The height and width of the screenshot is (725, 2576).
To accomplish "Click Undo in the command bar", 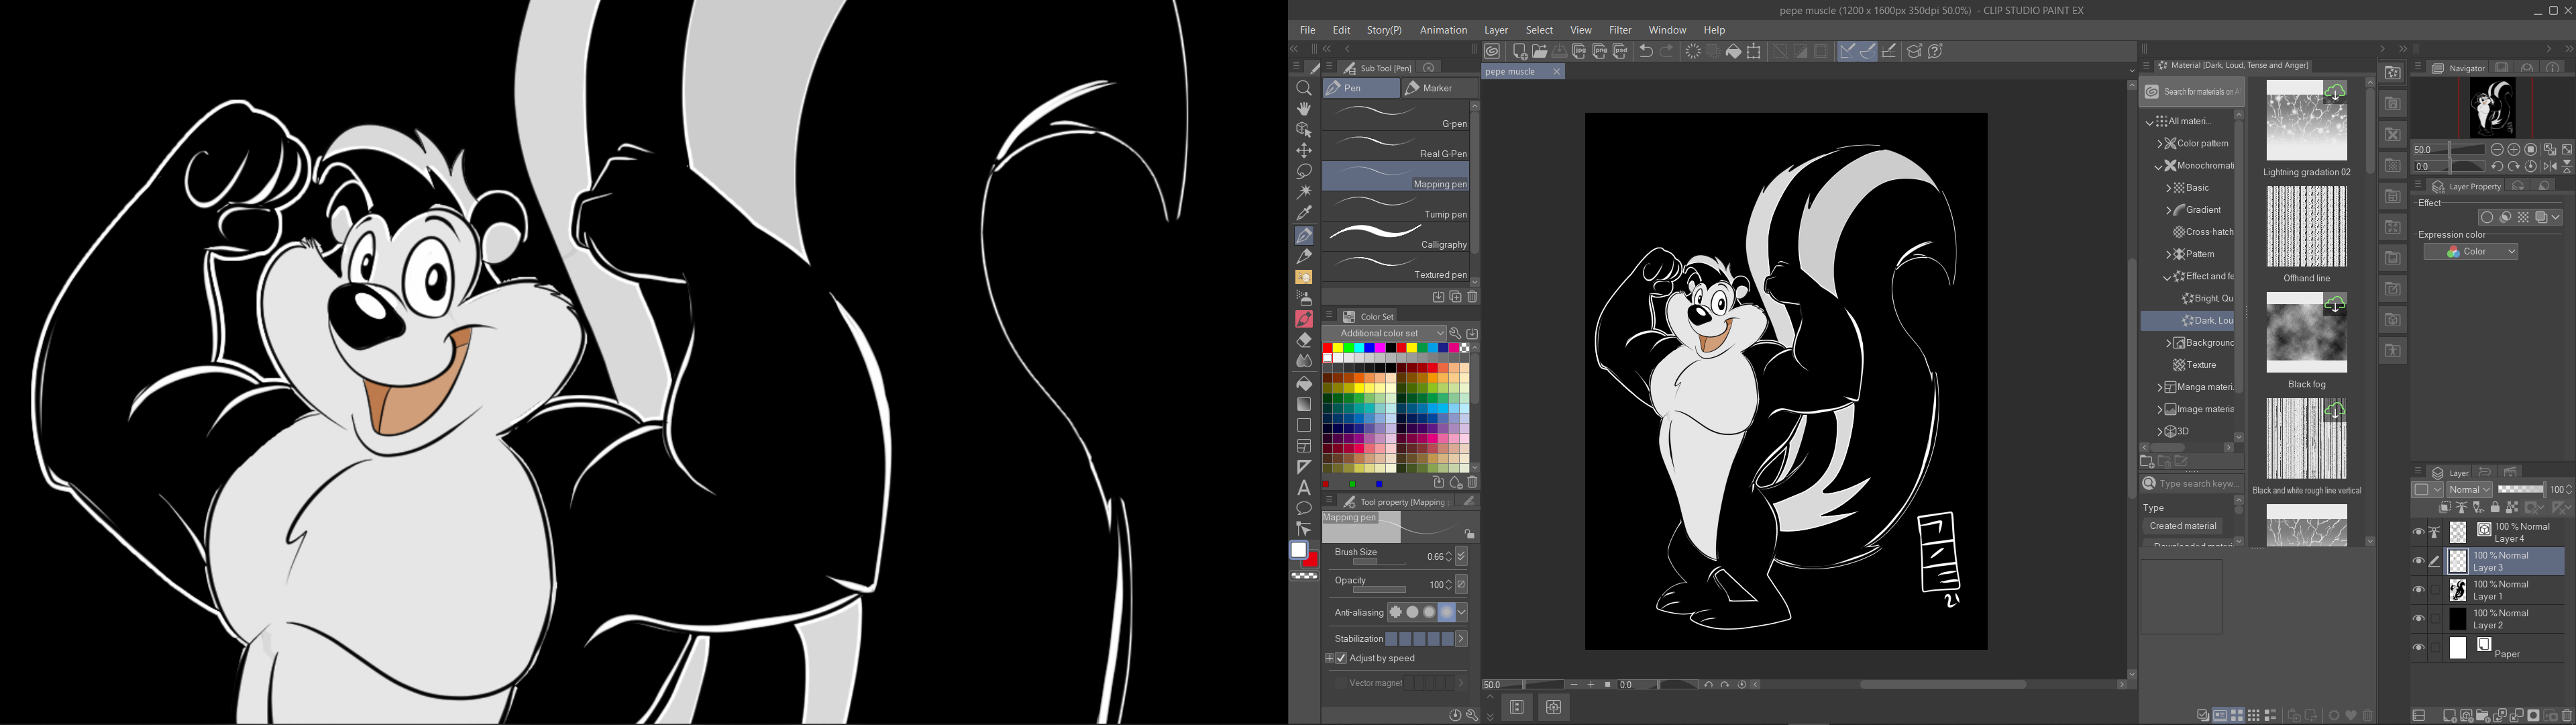I will pyautogui.click(x=1646, y=52).
